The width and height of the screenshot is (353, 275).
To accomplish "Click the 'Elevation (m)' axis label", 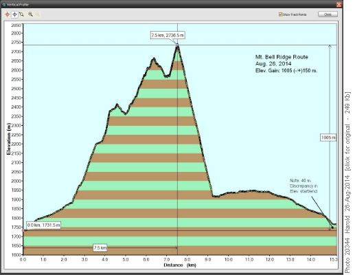I will point(9,139).
